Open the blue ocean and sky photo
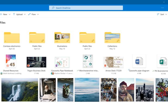Image resolution: width=168 pixels, height=107 pixels. tap(87, 90)
